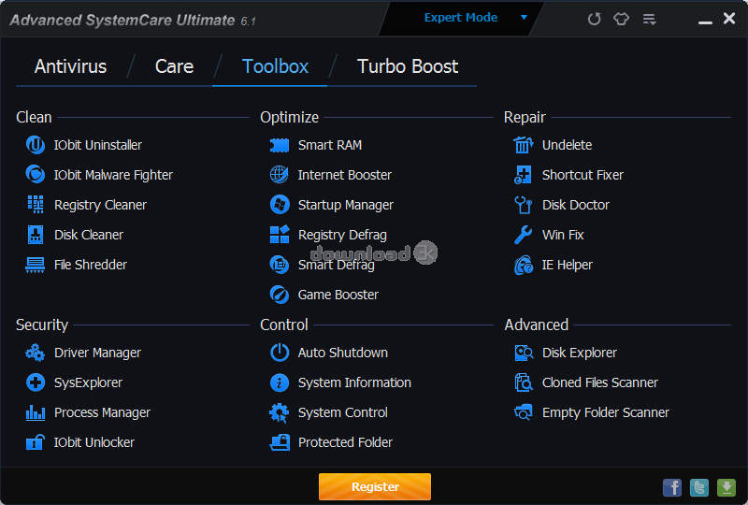Switch to the Antivirus tab
Screen dimensions: 748x505
click(x=71, y=66)
